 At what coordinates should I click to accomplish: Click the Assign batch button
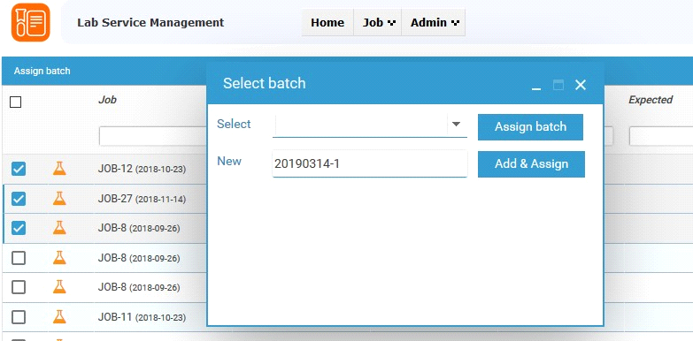pyautogui.click(x=530, y=127)
